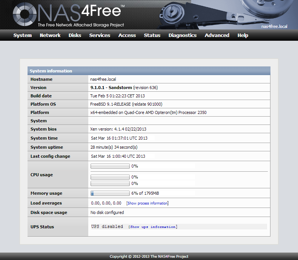298x260 pixels.
Task: Click Show ups information link
Action: click(153, 227)
